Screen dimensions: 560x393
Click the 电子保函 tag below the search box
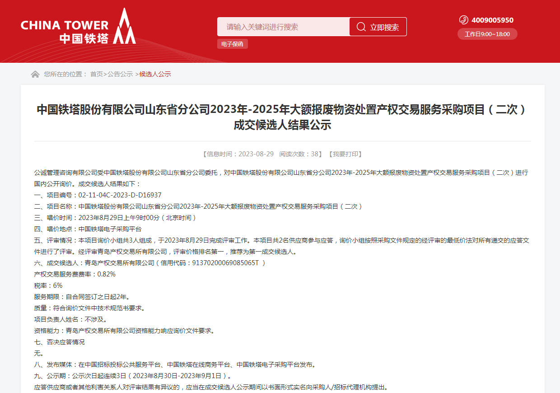tap(232, 44)
